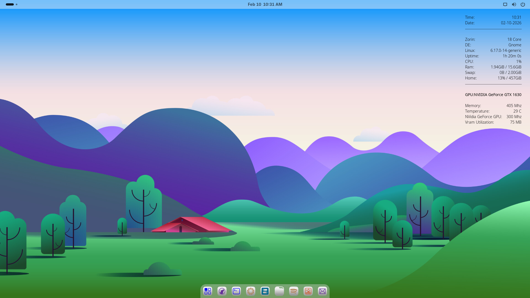Switch to the second workspace dot

pos(17,4)
